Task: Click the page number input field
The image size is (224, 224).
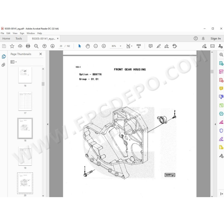Action: 61,46
